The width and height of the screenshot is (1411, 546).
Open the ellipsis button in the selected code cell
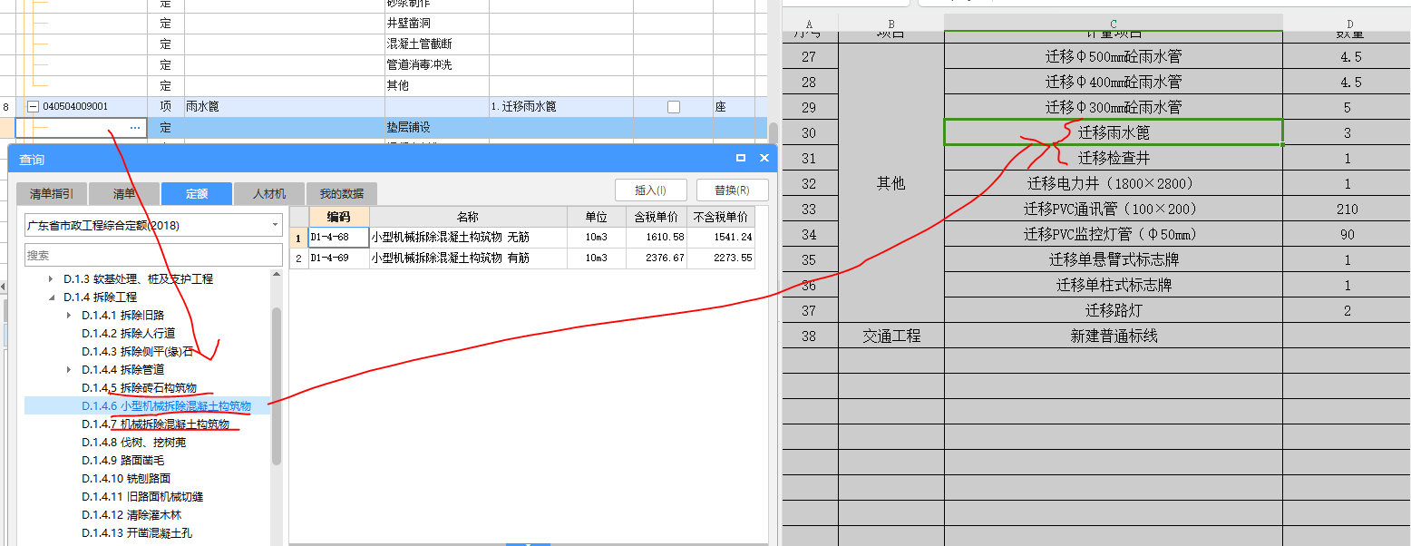click(x=135, y=128)
